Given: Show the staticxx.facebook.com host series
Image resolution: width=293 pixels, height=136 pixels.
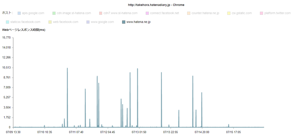Looking at the screenshot, I should [25, 22].
